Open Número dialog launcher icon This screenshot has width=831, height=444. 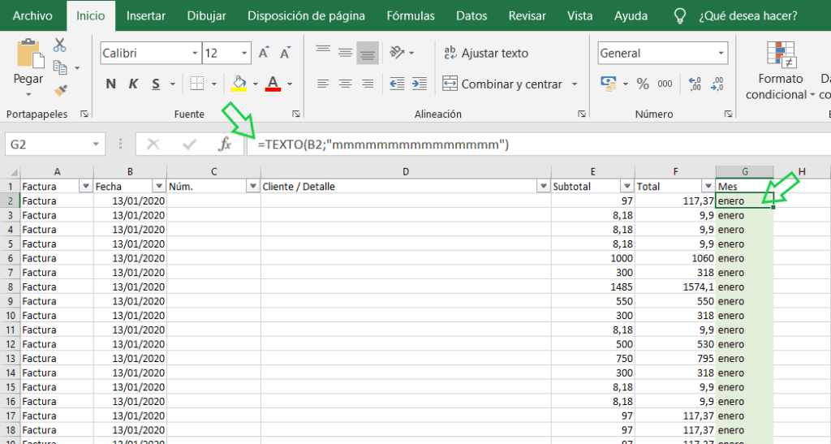728,114
